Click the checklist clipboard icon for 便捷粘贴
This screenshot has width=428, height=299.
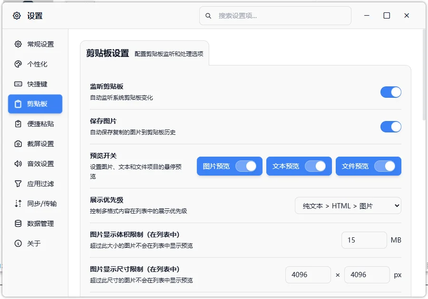click(18, 124)
